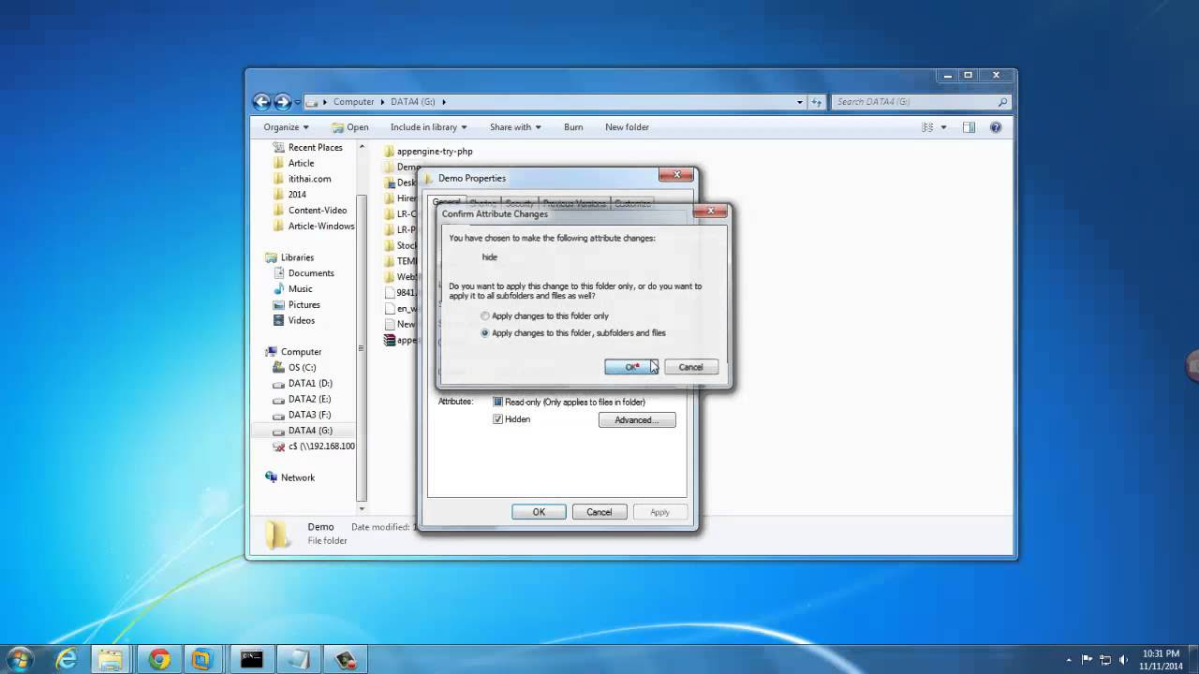
Task: Click the Search DATA4 (G:) field
Action: [921, 102]
